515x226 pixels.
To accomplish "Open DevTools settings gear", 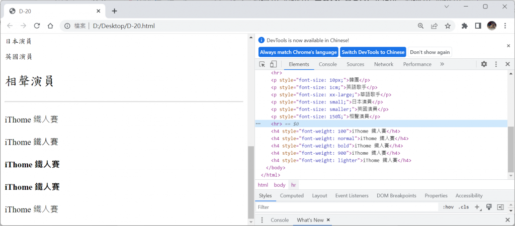I will (484, 64).
